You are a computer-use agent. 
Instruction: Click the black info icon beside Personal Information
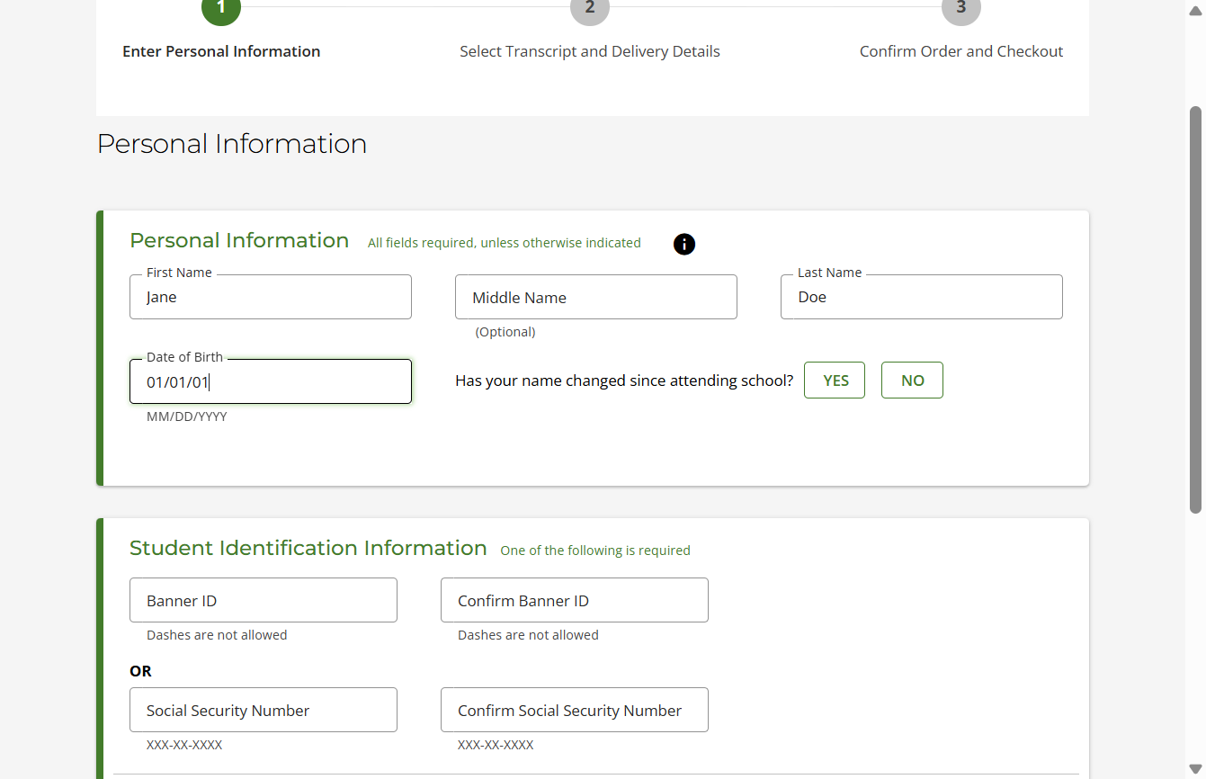pyautogui.click(x=684, y=244)
